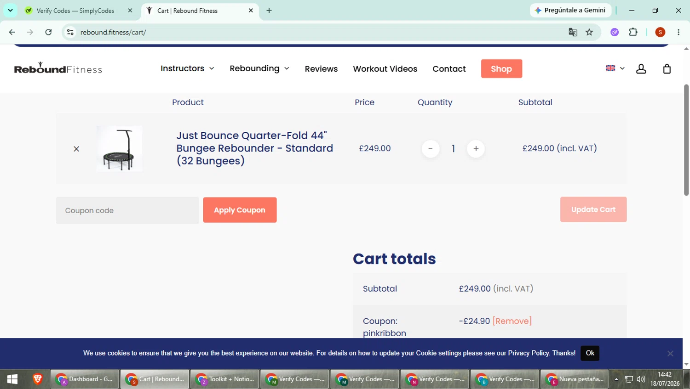The image size is (690, 389).
Task: Switch to Toolkit + Notion taskbar window
Action: 225,379
